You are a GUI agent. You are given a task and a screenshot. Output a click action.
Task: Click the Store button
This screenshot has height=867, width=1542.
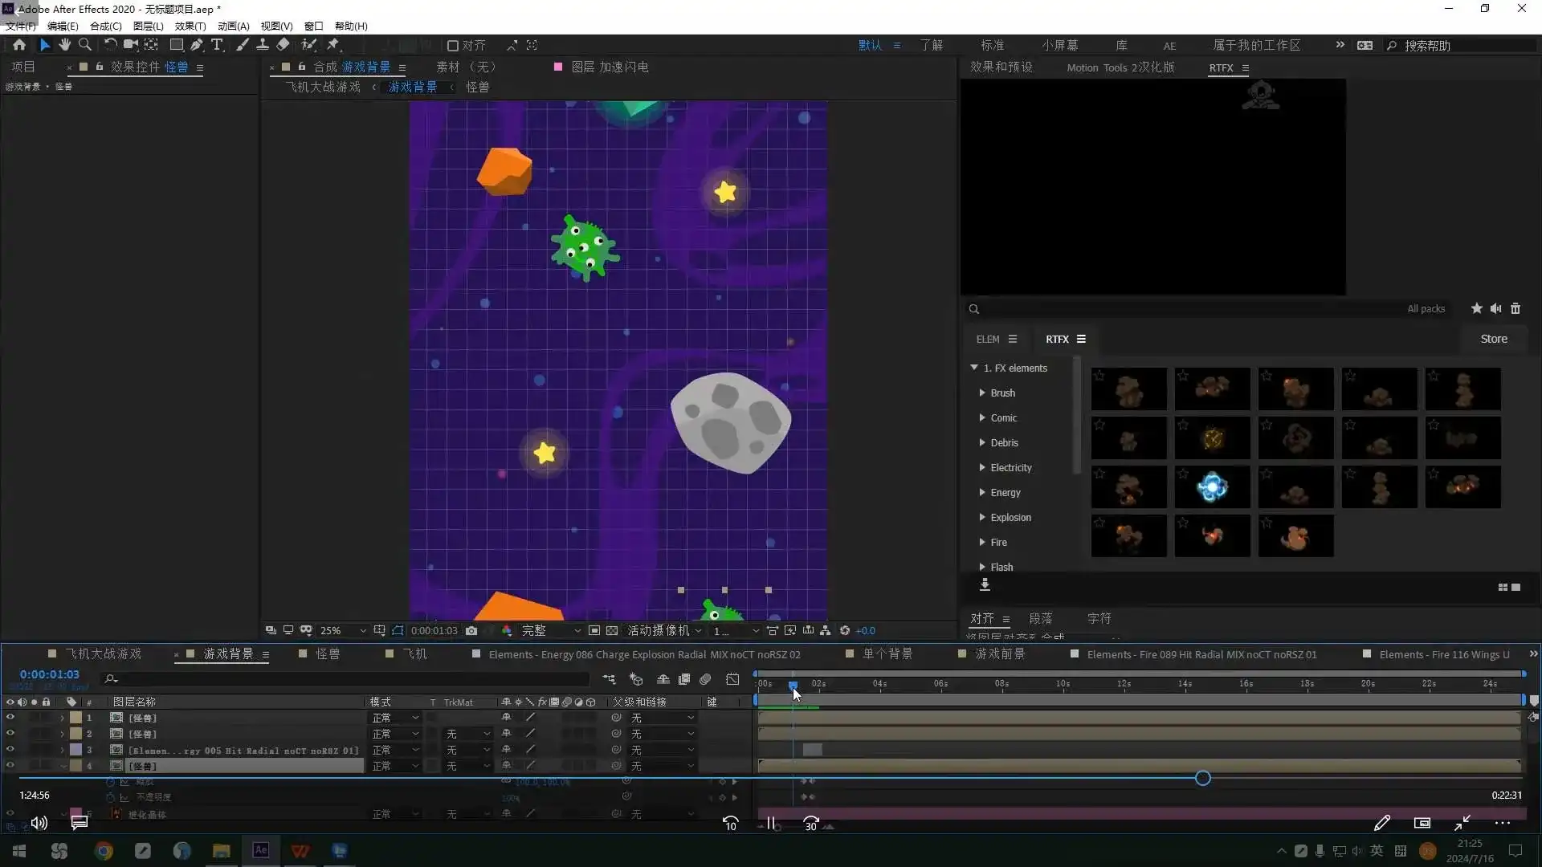click(1494, 339)
